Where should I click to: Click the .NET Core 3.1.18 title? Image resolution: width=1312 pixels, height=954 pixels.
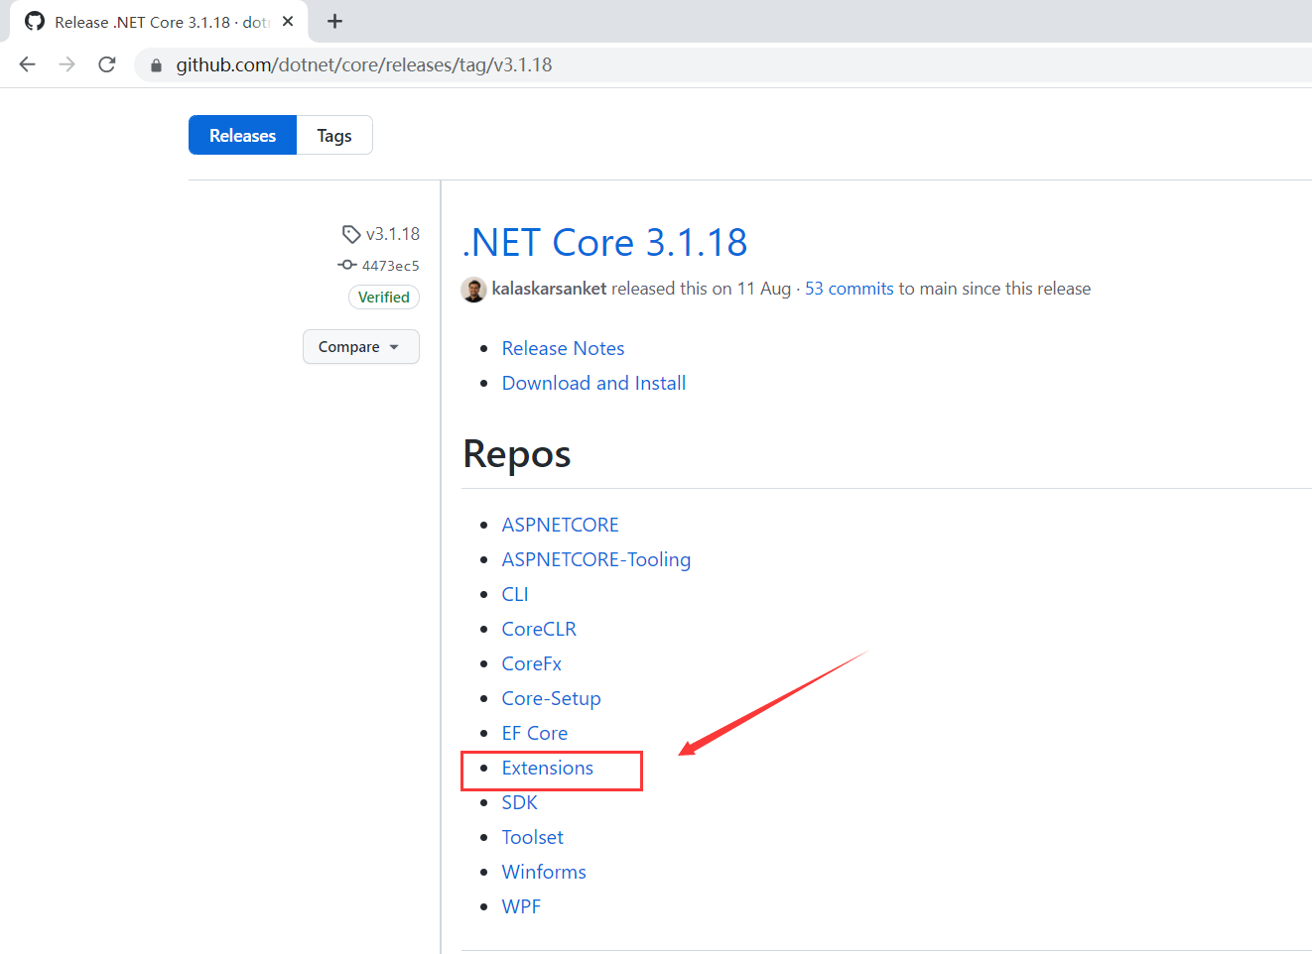[604, 242]
